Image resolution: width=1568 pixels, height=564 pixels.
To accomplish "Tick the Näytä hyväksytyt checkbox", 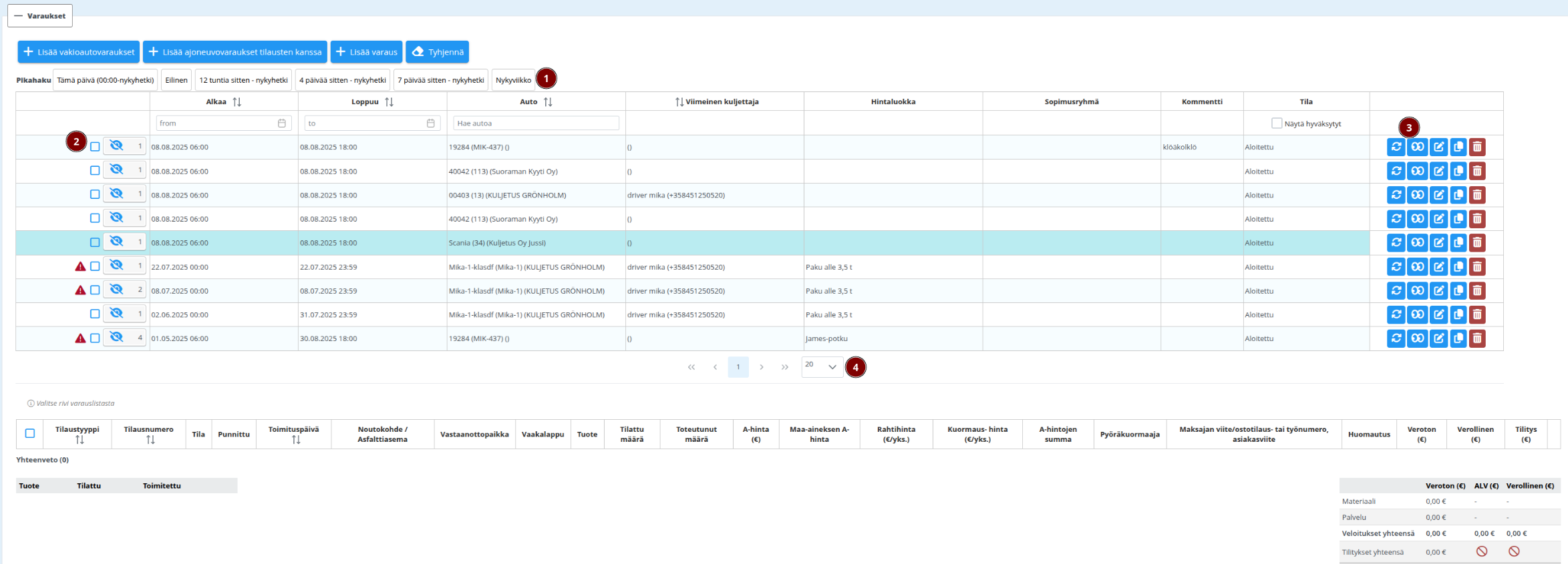I will click(x=1277, y=123).
